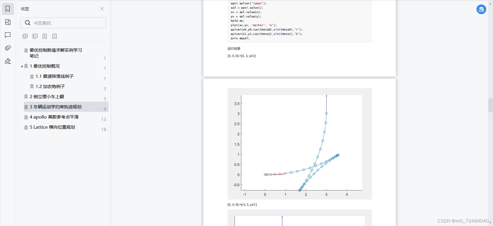Expand all bookmarks
The image size is (493, 226).
click(25, 36)
